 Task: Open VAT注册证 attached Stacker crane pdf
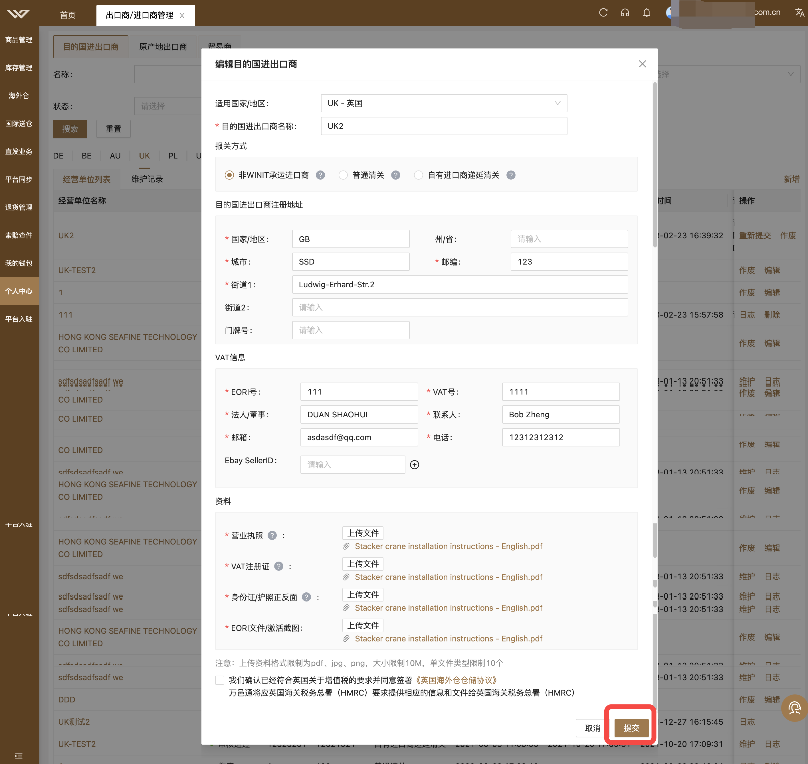[x=449, y=577]
